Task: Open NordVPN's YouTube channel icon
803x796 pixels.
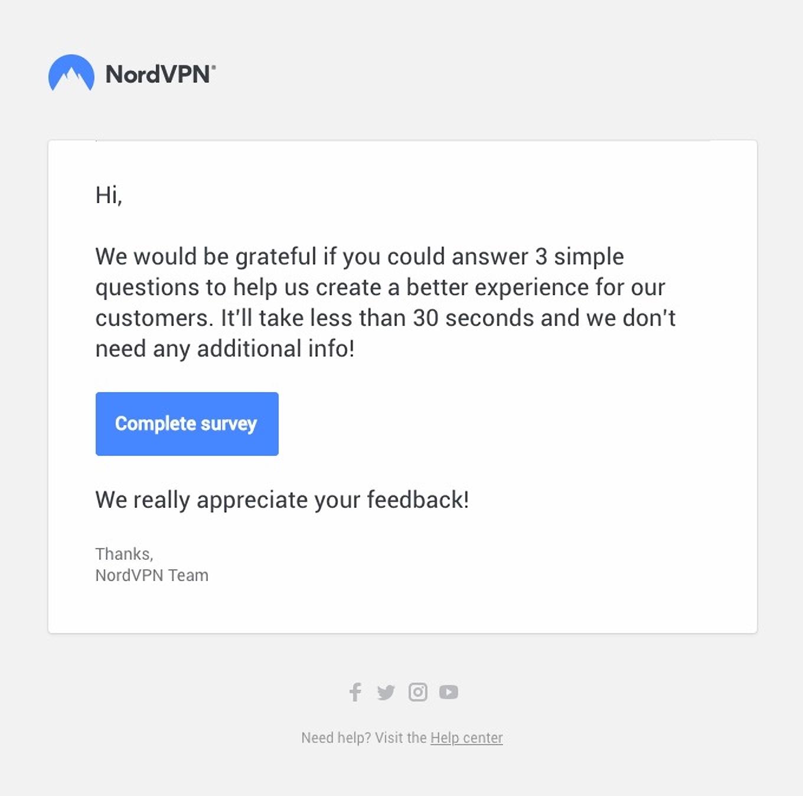Action: 449,691
